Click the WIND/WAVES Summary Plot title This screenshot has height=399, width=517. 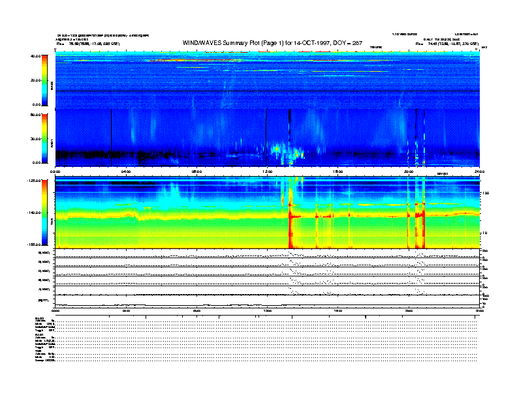coord(272,43)
